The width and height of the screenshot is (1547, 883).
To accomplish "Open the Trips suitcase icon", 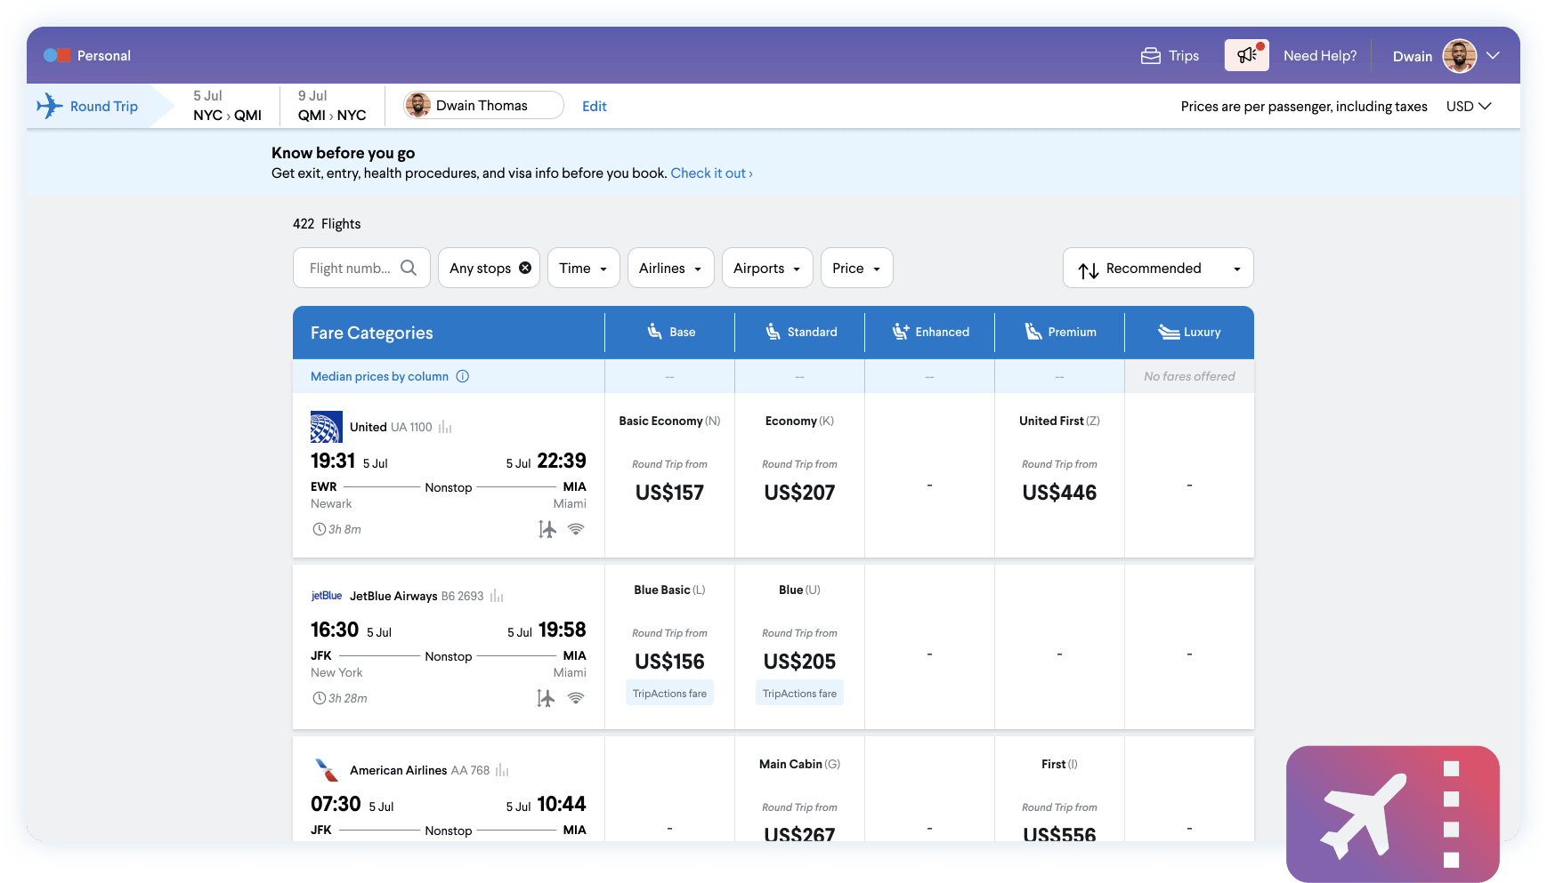I will tap(1151, 55).
